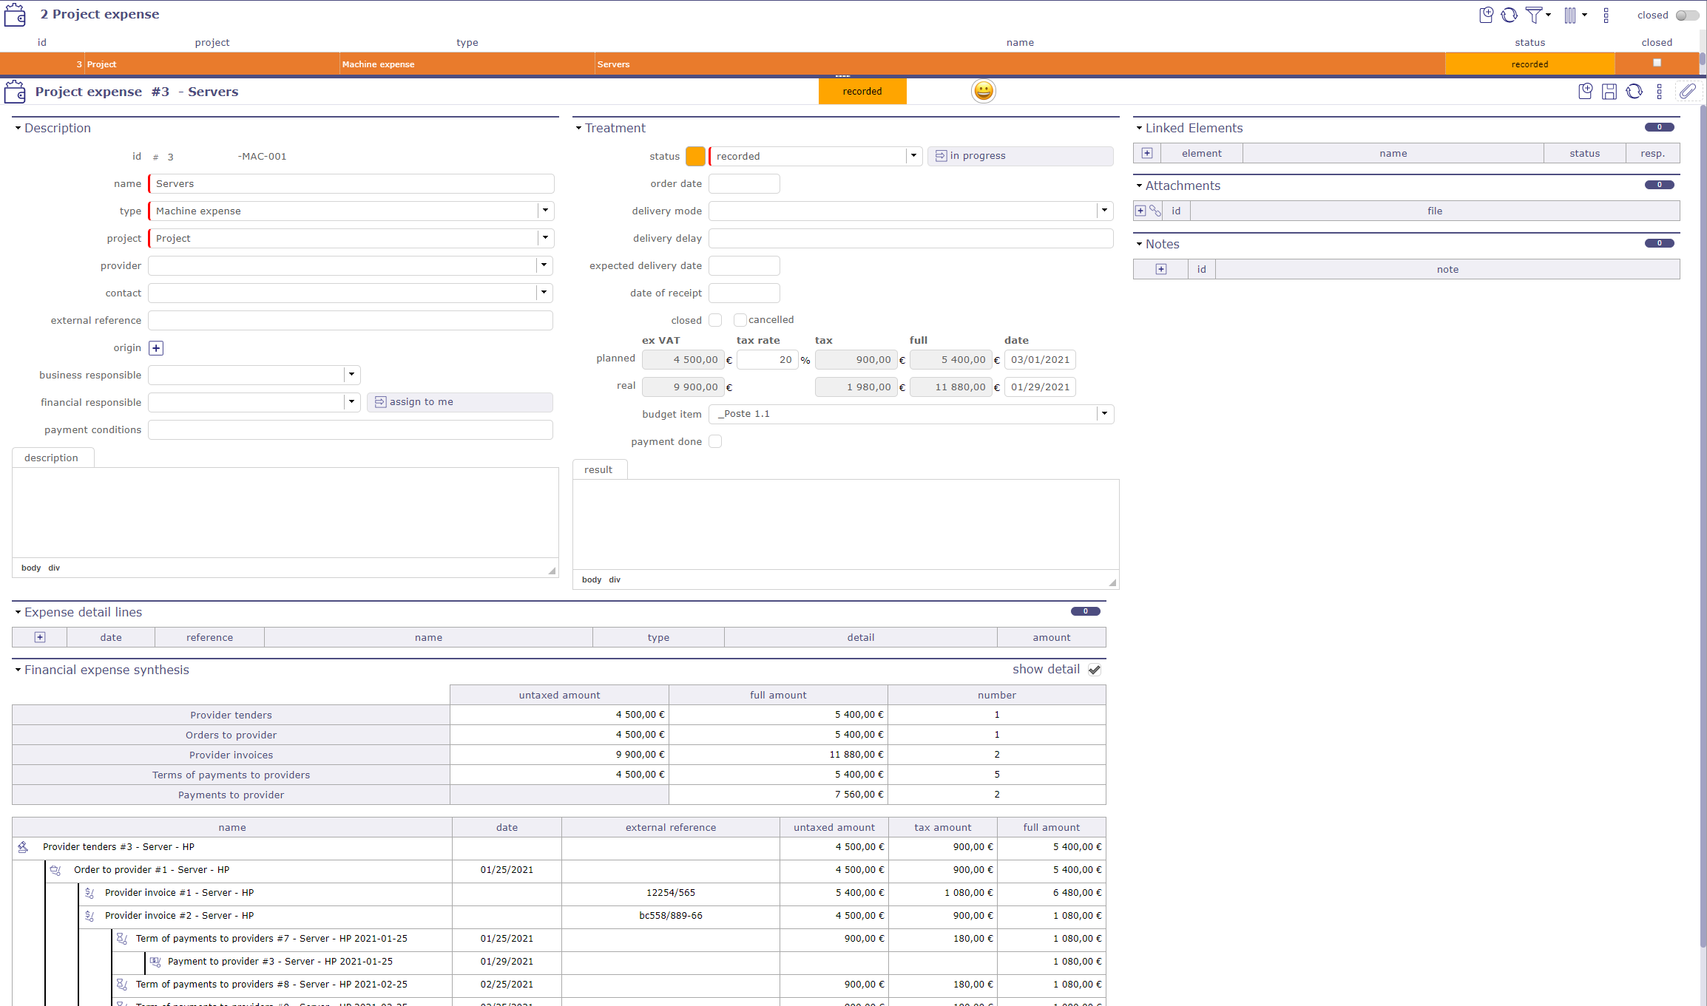Check the payment done checkbox
This screenshot has height=1006, width=1707.
click(715, 441)
